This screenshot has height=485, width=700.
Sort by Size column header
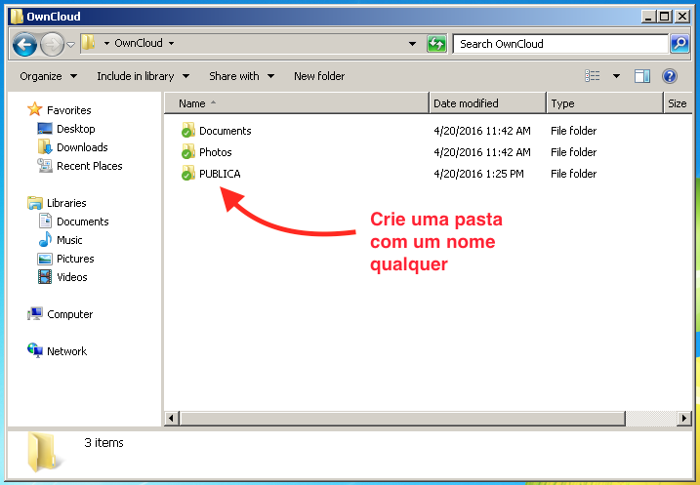click(x=679, y=103)
